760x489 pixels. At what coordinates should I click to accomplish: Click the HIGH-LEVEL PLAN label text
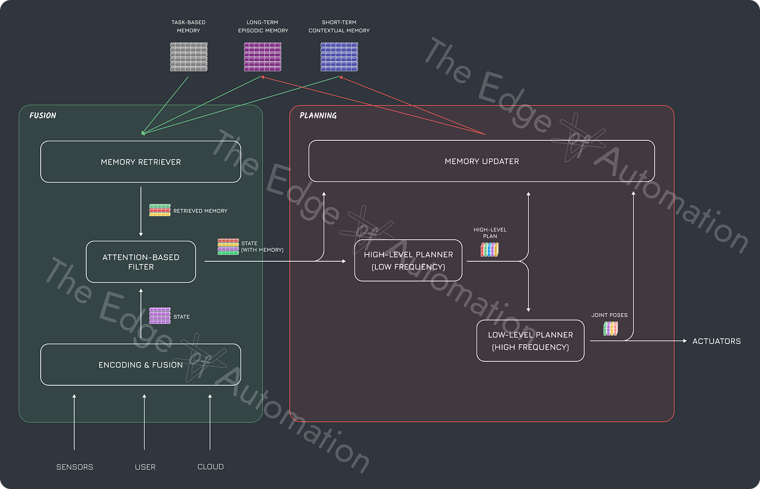490,233
